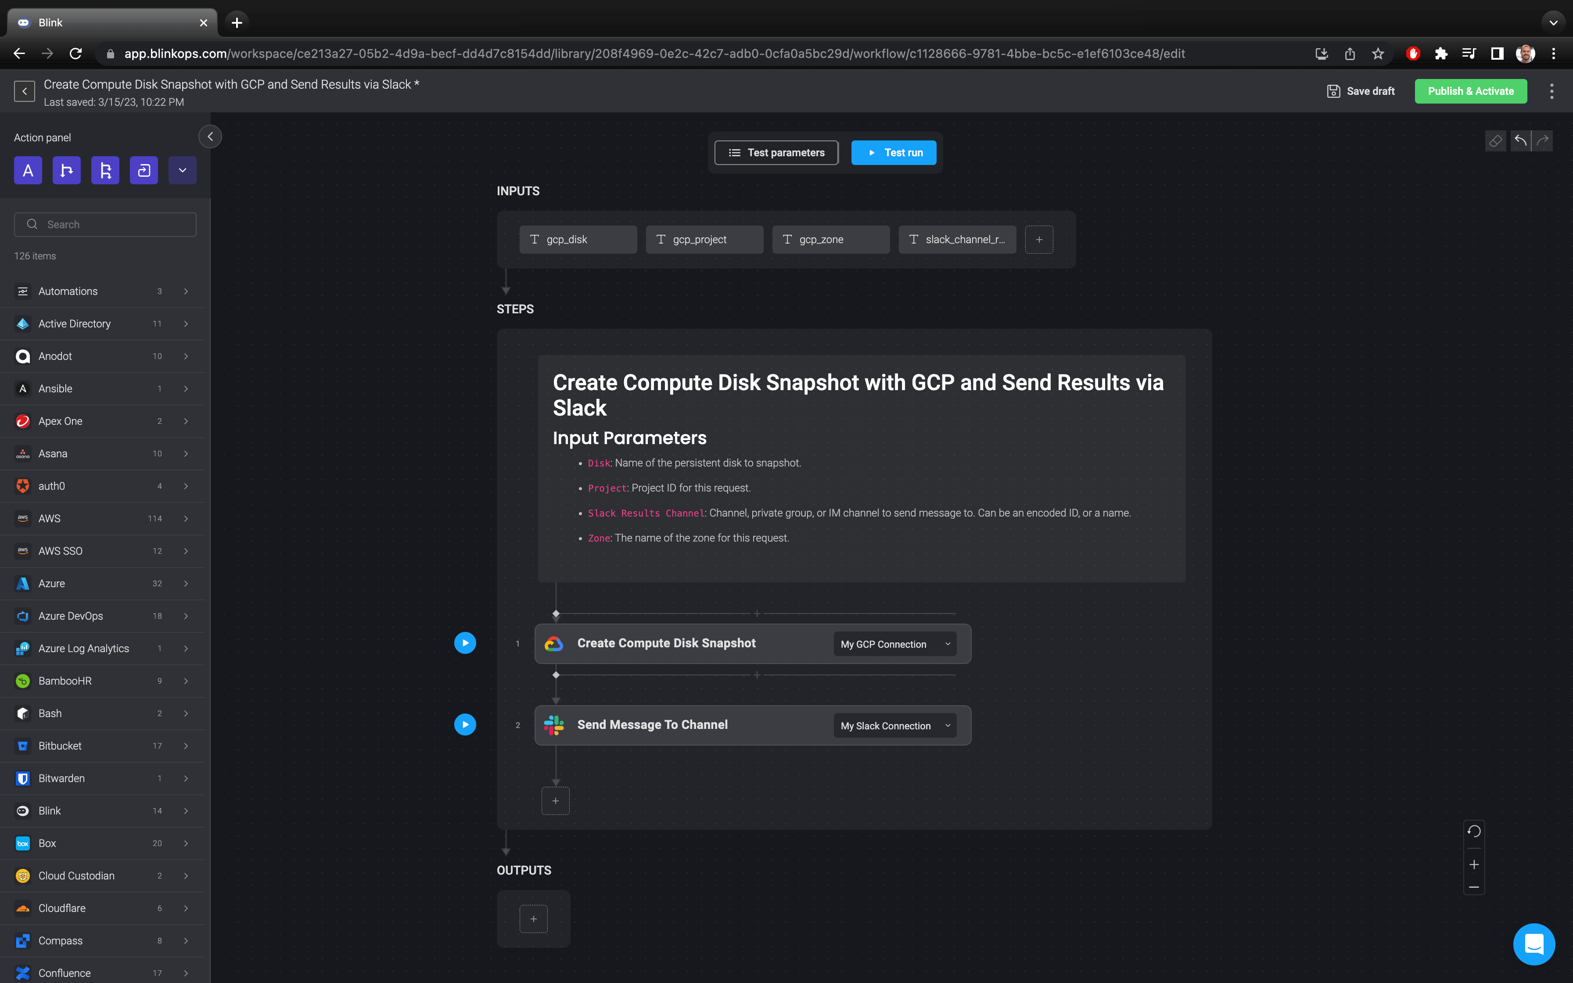Select the text annotation step tool
Image resolution: width=1573 pixels, height=983 pixels.
click(28, 170)
